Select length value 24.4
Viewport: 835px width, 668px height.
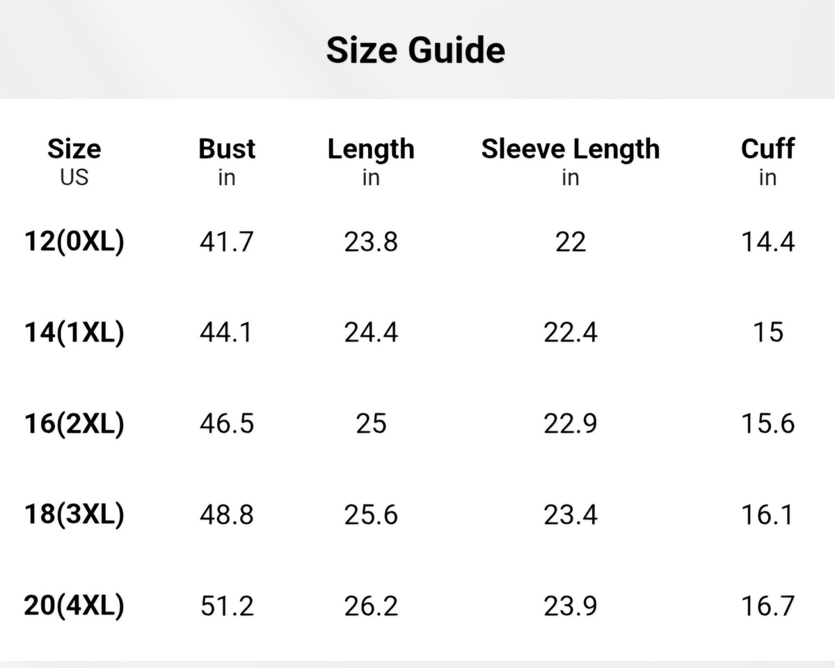point(371,333)
